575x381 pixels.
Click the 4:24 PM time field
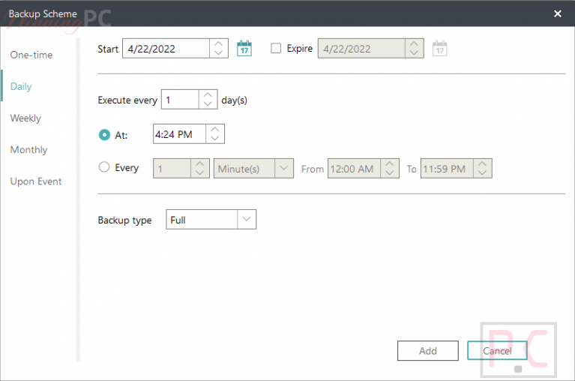179,133
